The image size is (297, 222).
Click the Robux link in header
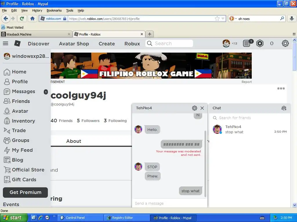[132, 44]
